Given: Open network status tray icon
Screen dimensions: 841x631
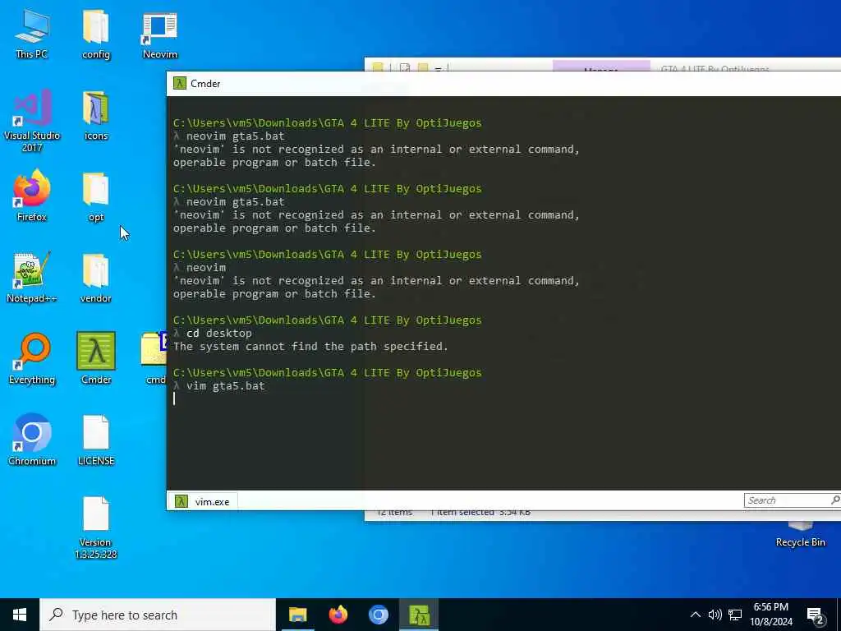Looking at the screenshot, I should click(x=735, y=615).
